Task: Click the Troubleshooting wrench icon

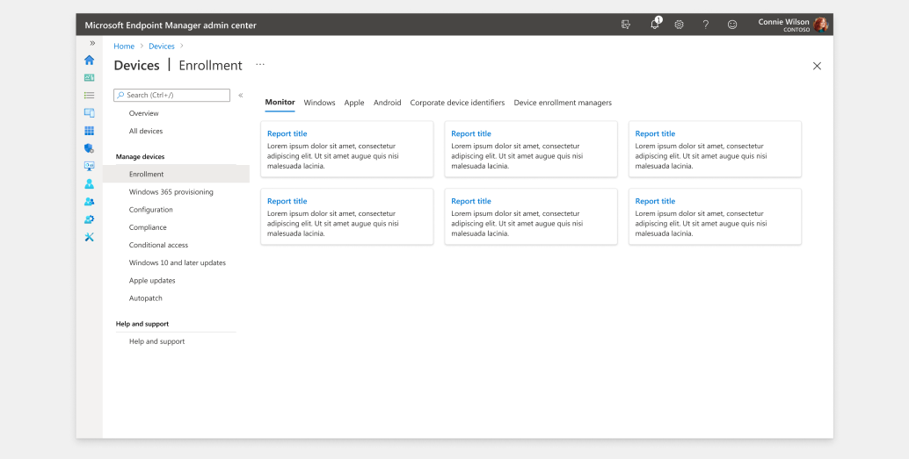Action: 89,237
